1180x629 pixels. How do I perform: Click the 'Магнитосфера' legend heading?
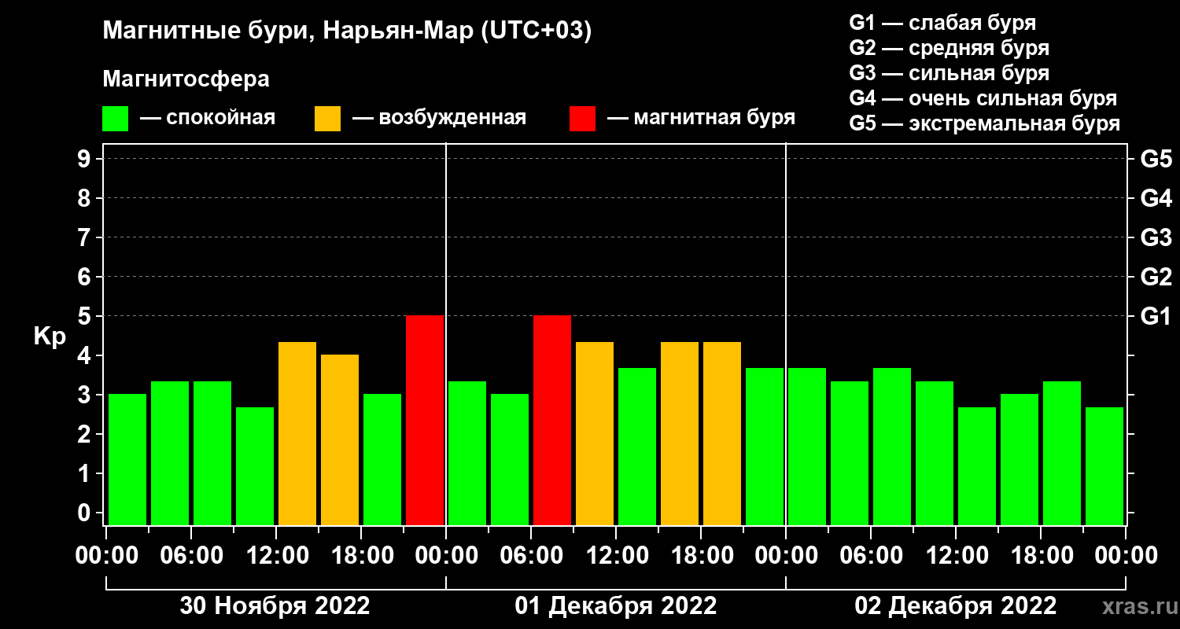186,79
